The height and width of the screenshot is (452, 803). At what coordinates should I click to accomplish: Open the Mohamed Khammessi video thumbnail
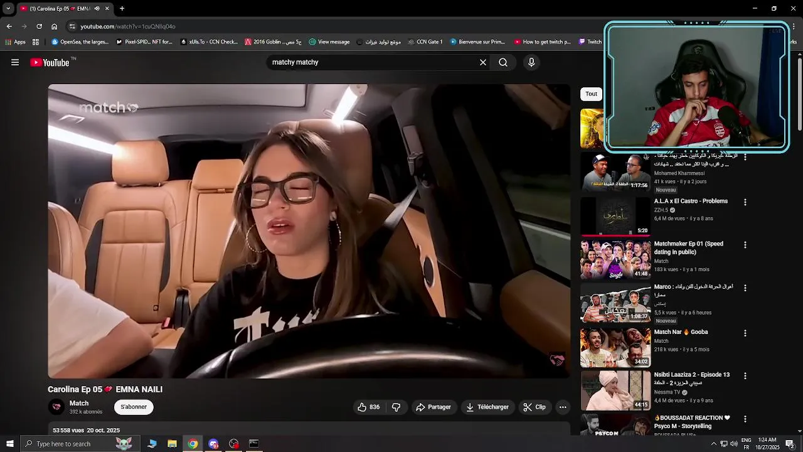615,171
